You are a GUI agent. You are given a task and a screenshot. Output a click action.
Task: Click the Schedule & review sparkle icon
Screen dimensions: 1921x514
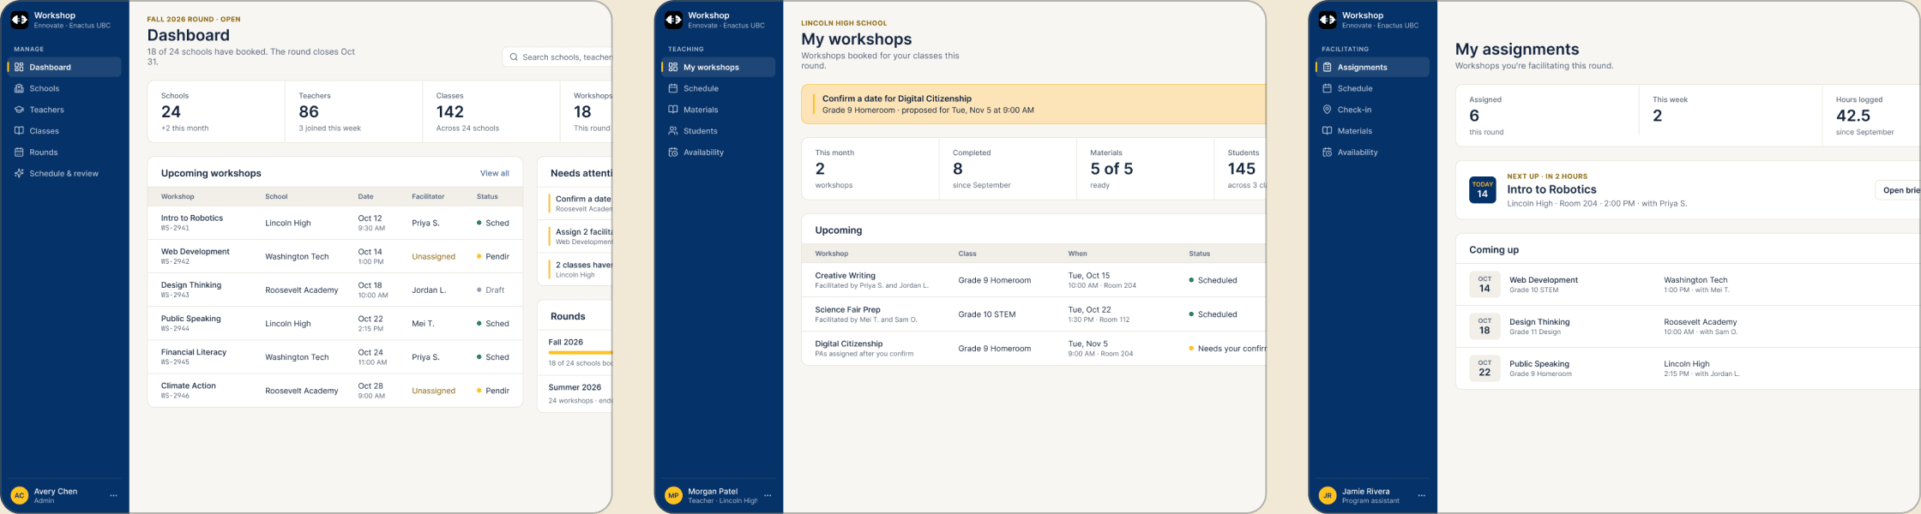pyautogui.click(x=19, y=173)
